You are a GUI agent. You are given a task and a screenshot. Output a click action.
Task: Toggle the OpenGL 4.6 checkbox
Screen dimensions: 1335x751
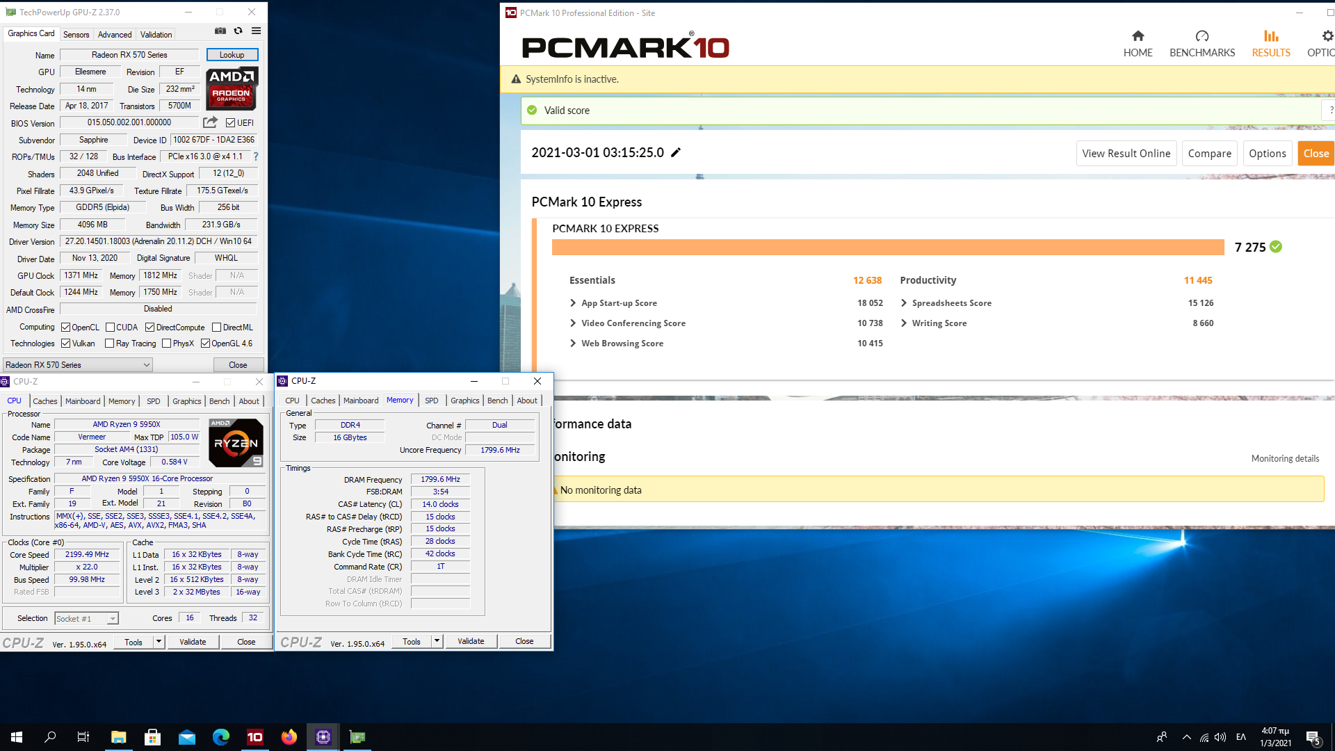[x=205, y=344]
